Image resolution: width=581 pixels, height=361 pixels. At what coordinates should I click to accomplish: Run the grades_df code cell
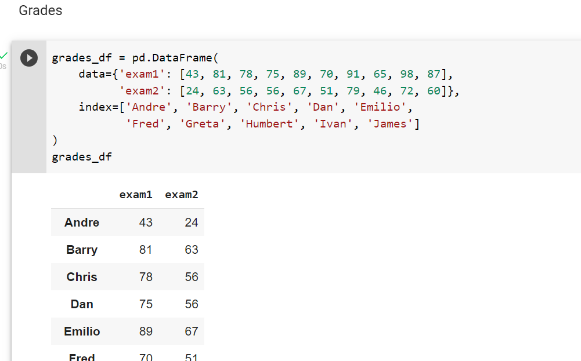[x=28, y=57]
